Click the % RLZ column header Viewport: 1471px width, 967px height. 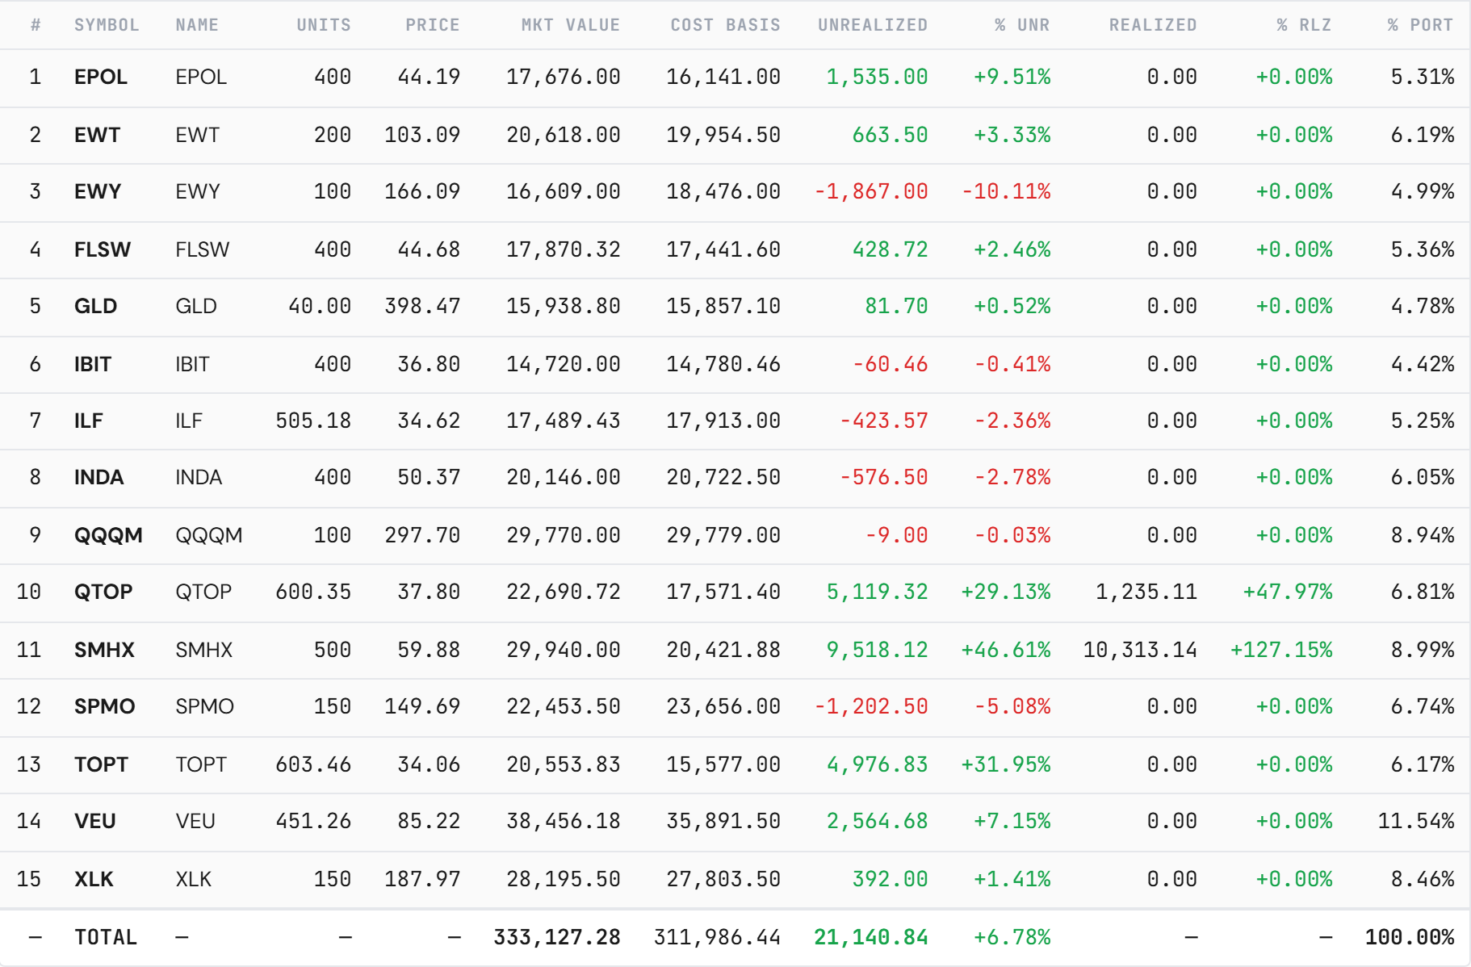[1304, 25]
